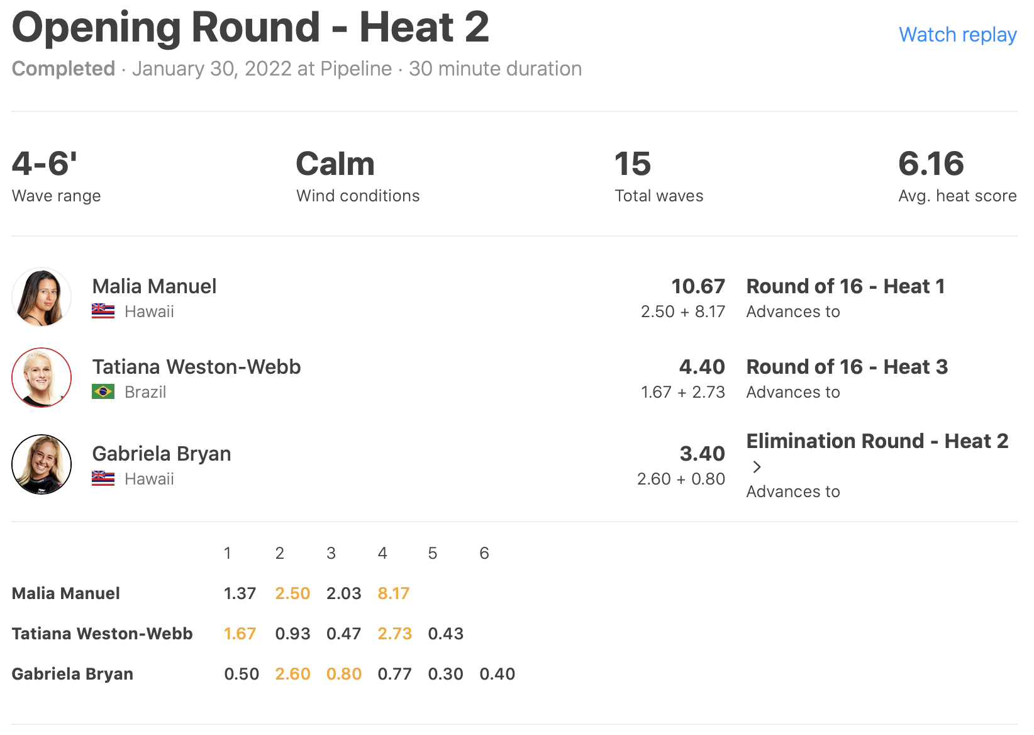Click Gabriela Bryan's 2.60 wave score
Viewport: 1034px width, 735px height.
pyautogui.click(x=292, y=674)
